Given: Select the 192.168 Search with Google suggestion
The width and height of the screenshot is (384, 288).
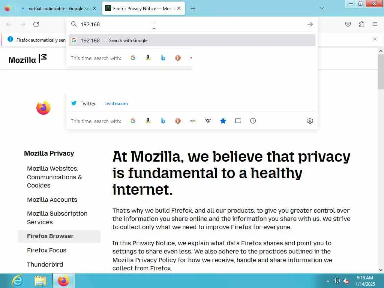Looking at the screenshot, I should coord(192,40).
